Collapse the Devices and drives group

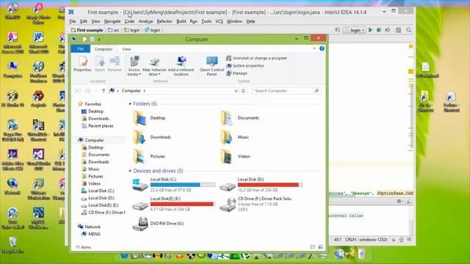click(130, 171)
